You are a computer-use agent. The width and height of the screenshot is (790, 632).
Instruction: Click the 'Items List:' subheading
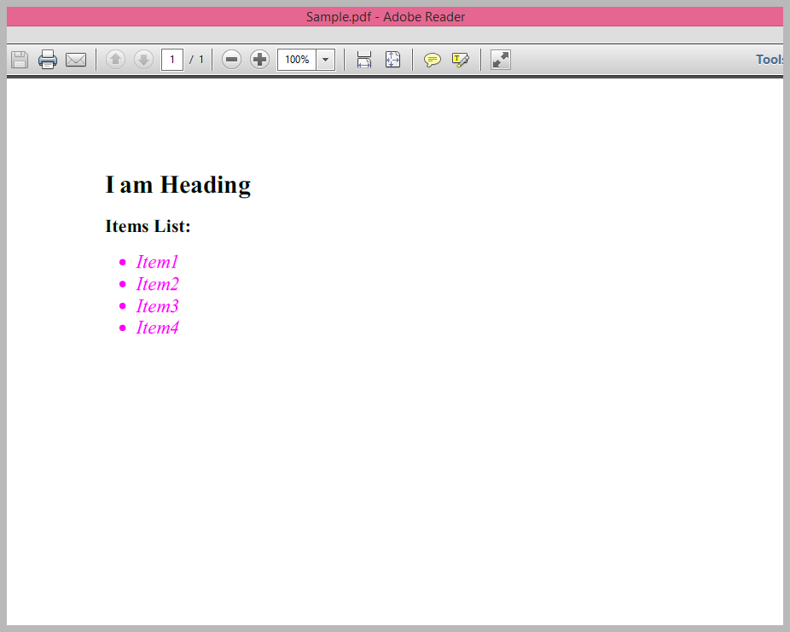click(148, 226)
